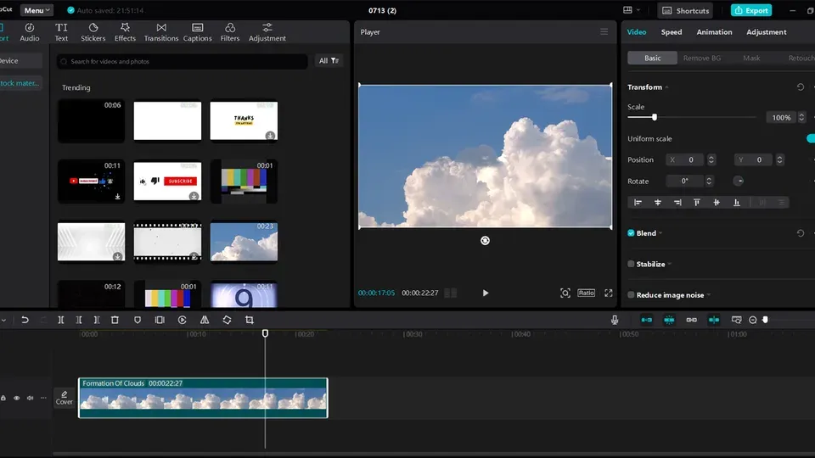Align clip to bottom edge
This screenshot has height=458, width=815.
[737, 203]
